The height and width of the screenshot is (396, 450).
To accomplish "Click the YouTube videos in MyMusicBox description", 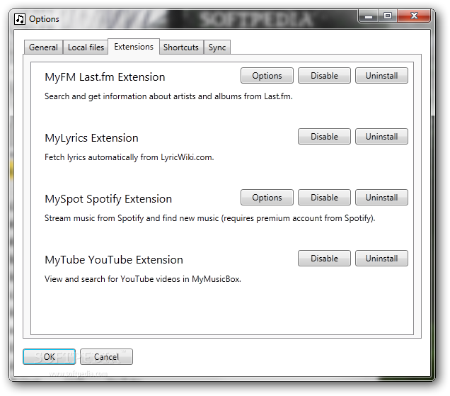I will click(x=143, y=279).
